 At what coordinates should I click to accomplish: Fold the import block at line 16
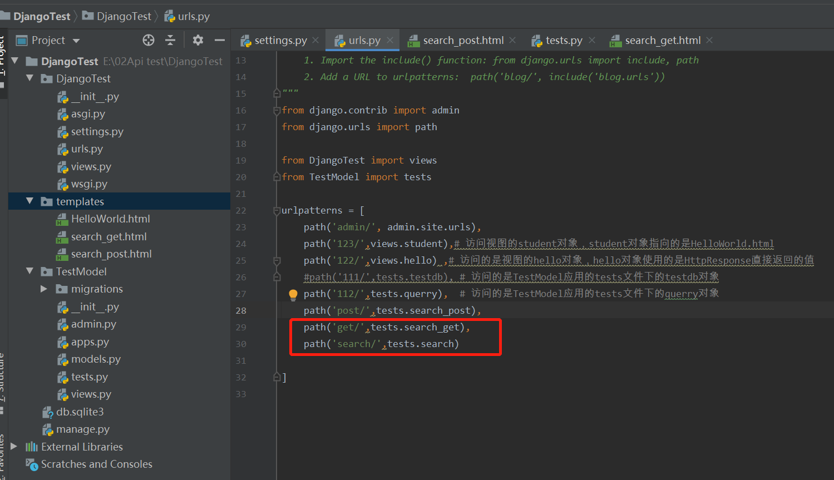coord(277,111)
